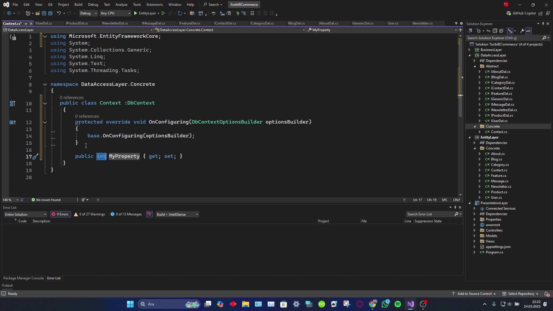553x311 pixels.
Task: Click the Comment Out Selected Lines icon
Action: [x=237, y=13]
